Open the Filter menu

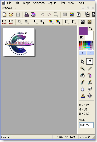coord(62,3)
